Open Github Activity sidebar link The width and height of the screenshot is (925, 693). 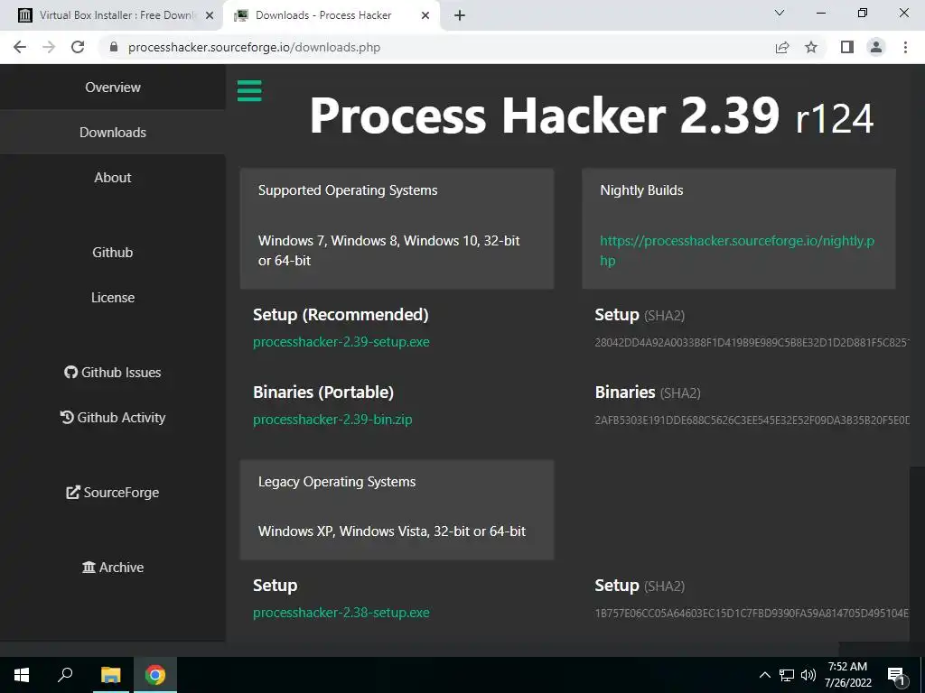(113, 417)
